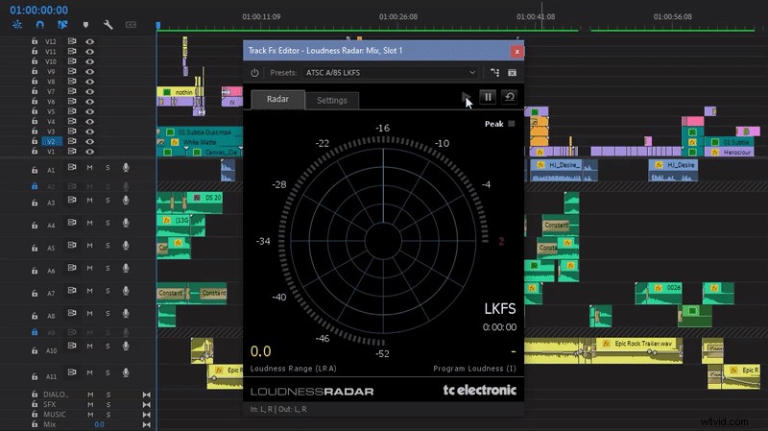
Task: Toggle captions track CC icon
Action: pos(131,25)
